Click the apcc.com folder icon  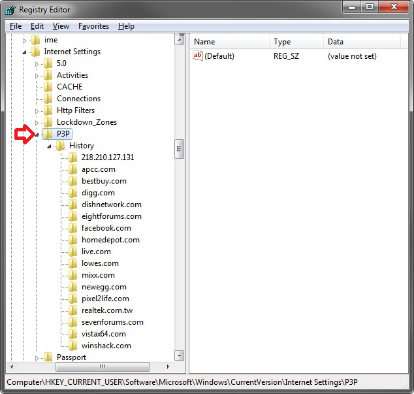73,169
